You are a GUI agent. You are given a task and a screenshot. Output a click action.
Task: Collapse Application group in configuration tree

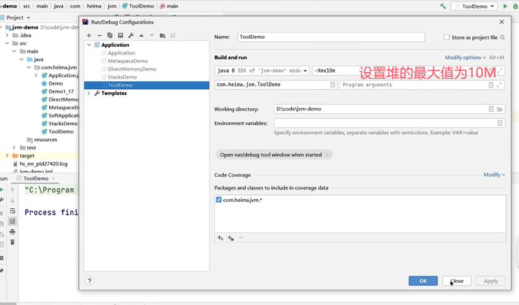(89, 45)
